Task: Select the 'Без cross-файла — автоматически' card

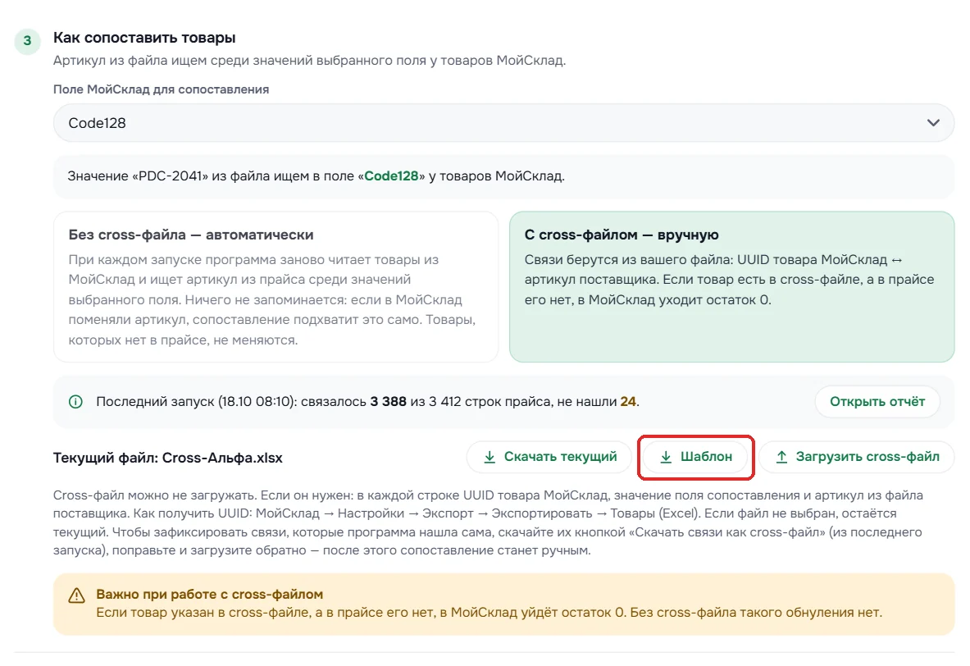Action: tap(276, 286)
